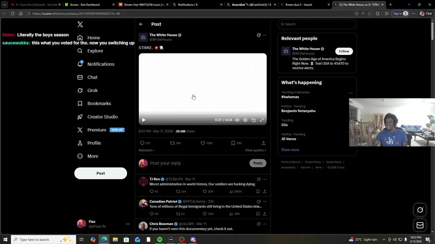Open Creator Studio in the sidebar

click(98, 117)
